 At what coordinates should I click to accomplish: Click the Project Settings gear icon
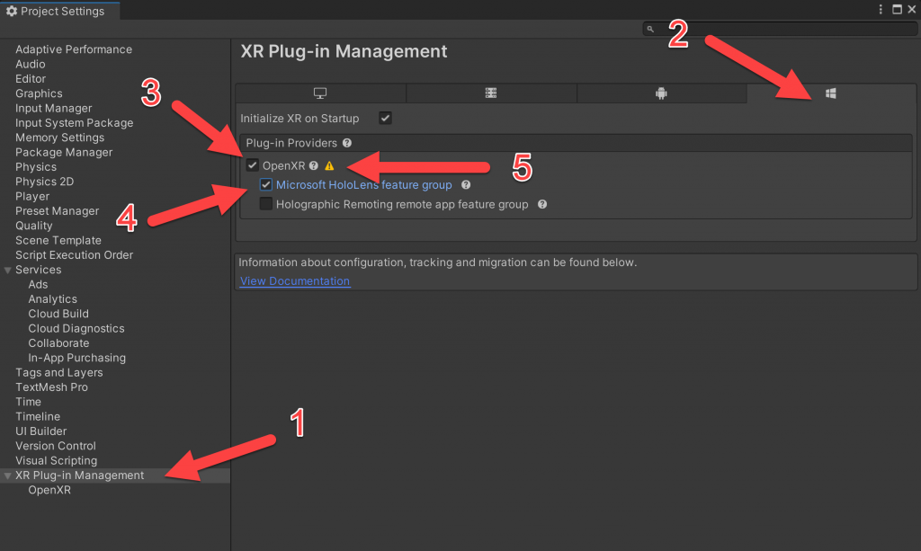[11, 11]
